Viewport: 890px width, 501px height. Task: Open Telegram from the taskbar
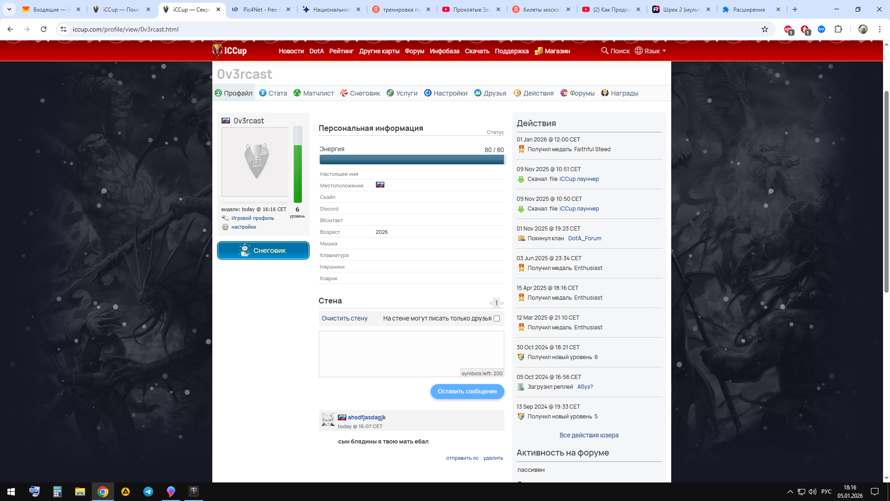coord(148,492)
